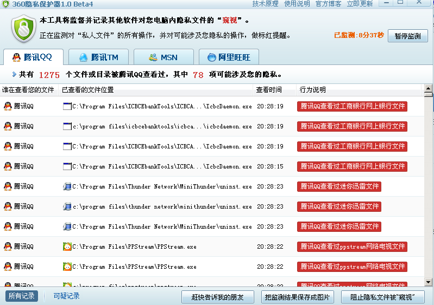Select path c:\program files\icbcebanktools lowercase row
The width and height of the screenshot is (434, 305).
click(162, 126)
